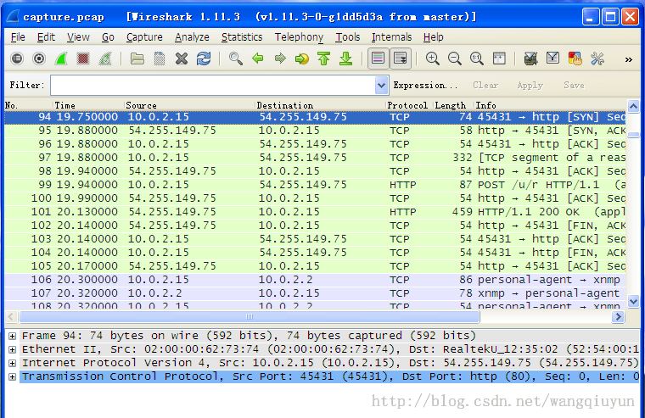Open the Help menu

pos(433,37)
